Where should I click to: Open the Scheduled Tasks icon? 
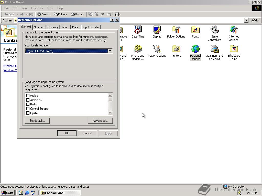[x=234, y=53]
